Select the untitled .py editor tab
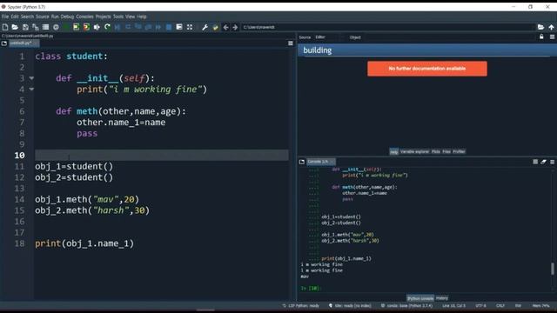Viewport: 557px width, 313px height. [23, 43]
